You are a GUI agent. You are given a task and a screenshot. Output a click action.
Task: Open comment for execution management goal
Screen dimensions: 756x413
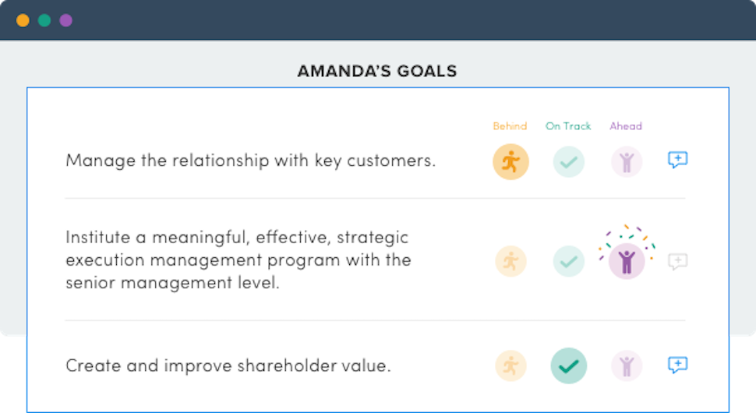[678, 261]
